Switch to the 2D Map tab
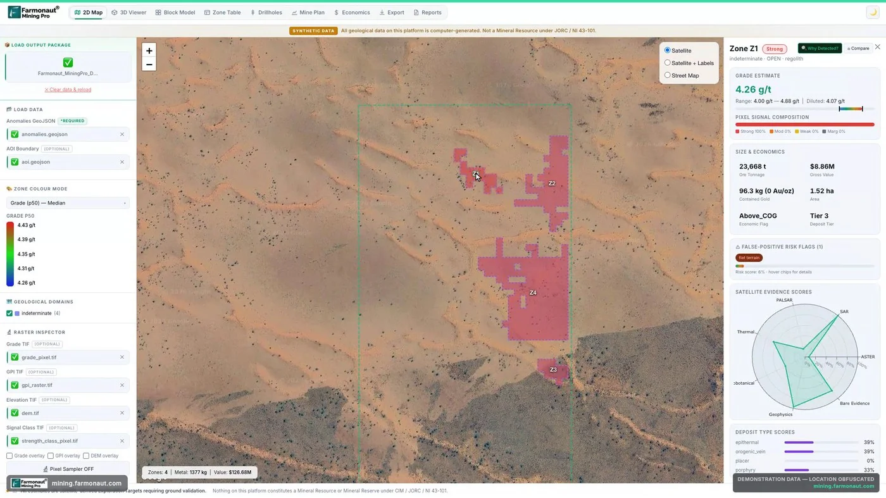The width and height of the screenshot is (886, 498). 89,13
